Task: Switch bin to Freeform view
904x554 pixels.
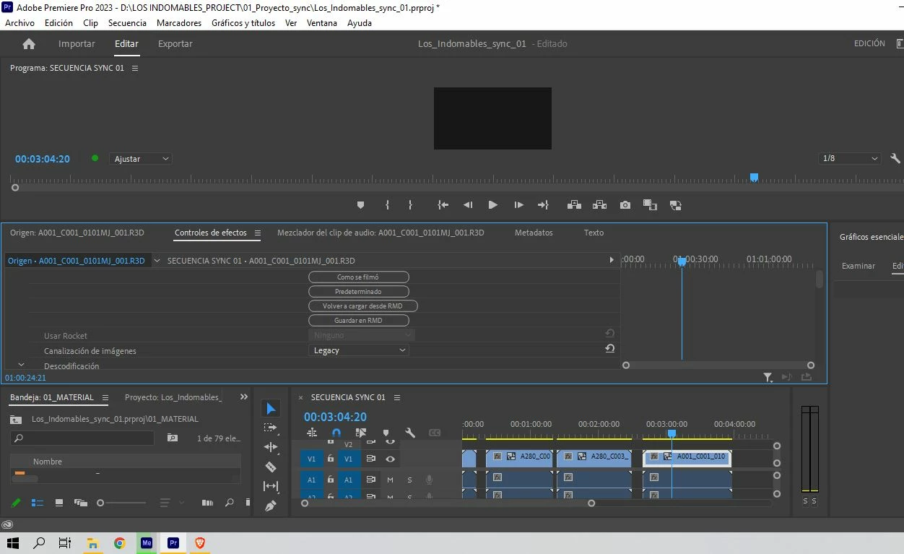Action: tap(80, 503)
